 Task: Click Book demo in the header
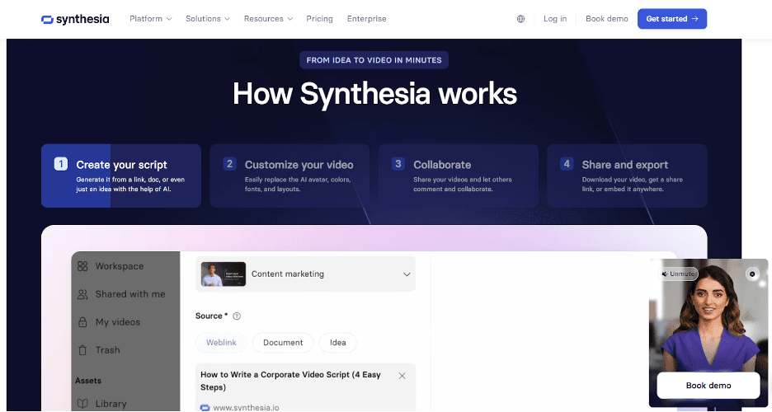(x=606, y=19)
